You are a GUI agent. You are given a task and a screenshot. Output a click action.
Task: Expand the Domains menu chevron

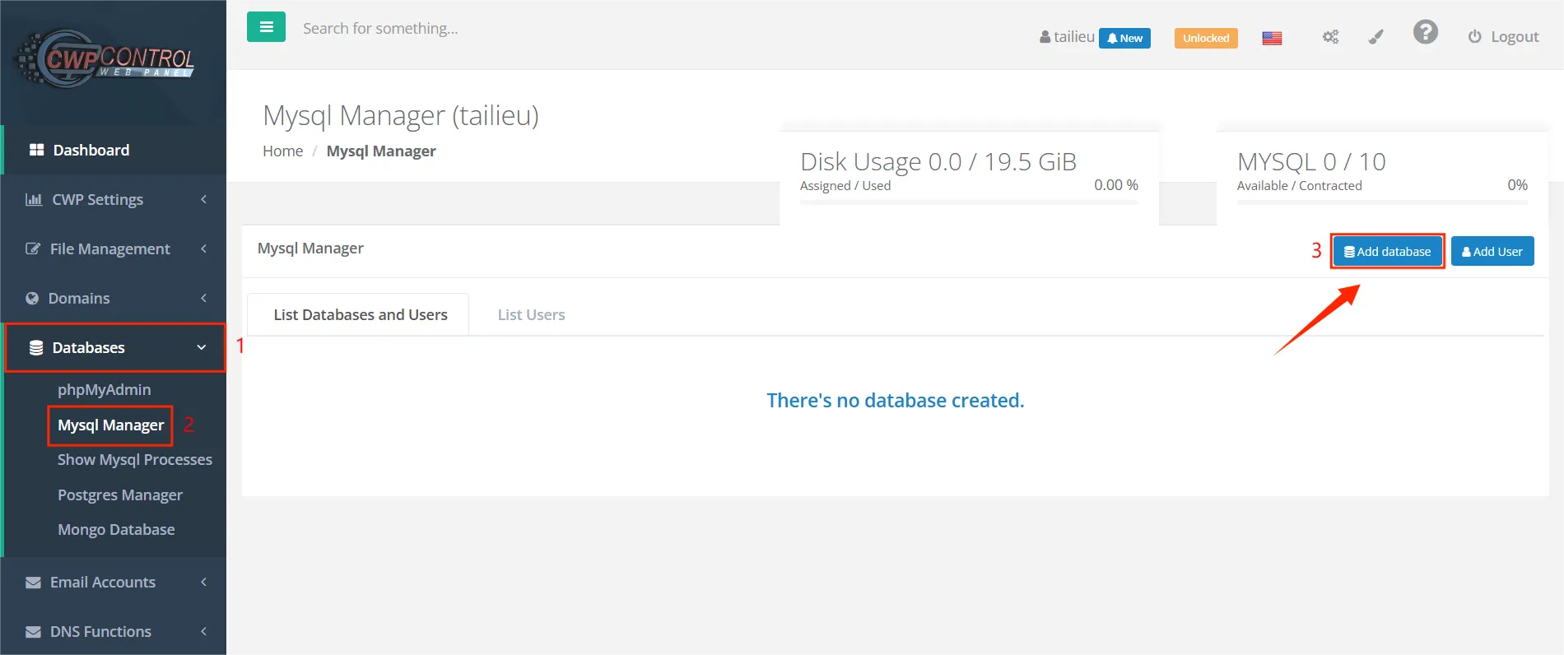coord(203,298)
